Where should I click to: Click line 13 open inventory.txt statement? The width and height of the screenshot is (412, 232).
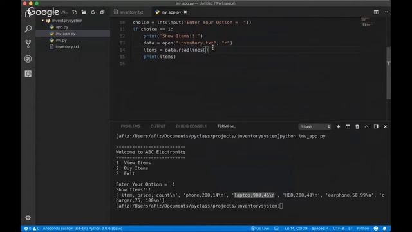click(x=187, y=43)
